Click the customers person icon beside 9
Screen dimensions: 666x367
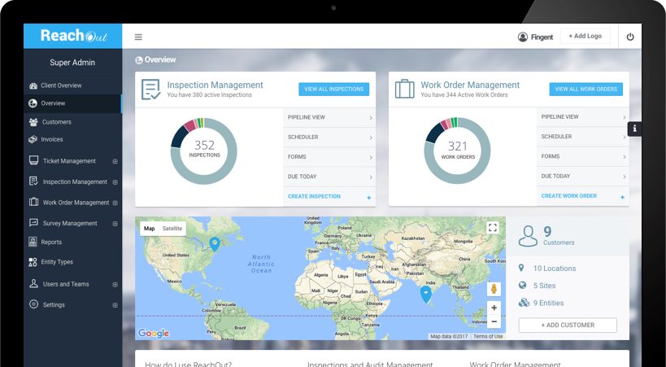(x=528, y=236)
